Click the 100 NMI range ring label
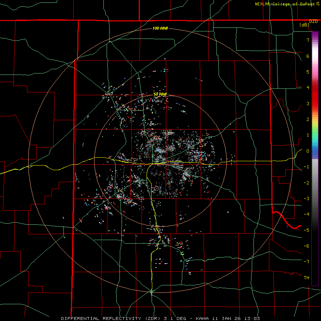Screen dimensions: 321x321 pos(160,28)
